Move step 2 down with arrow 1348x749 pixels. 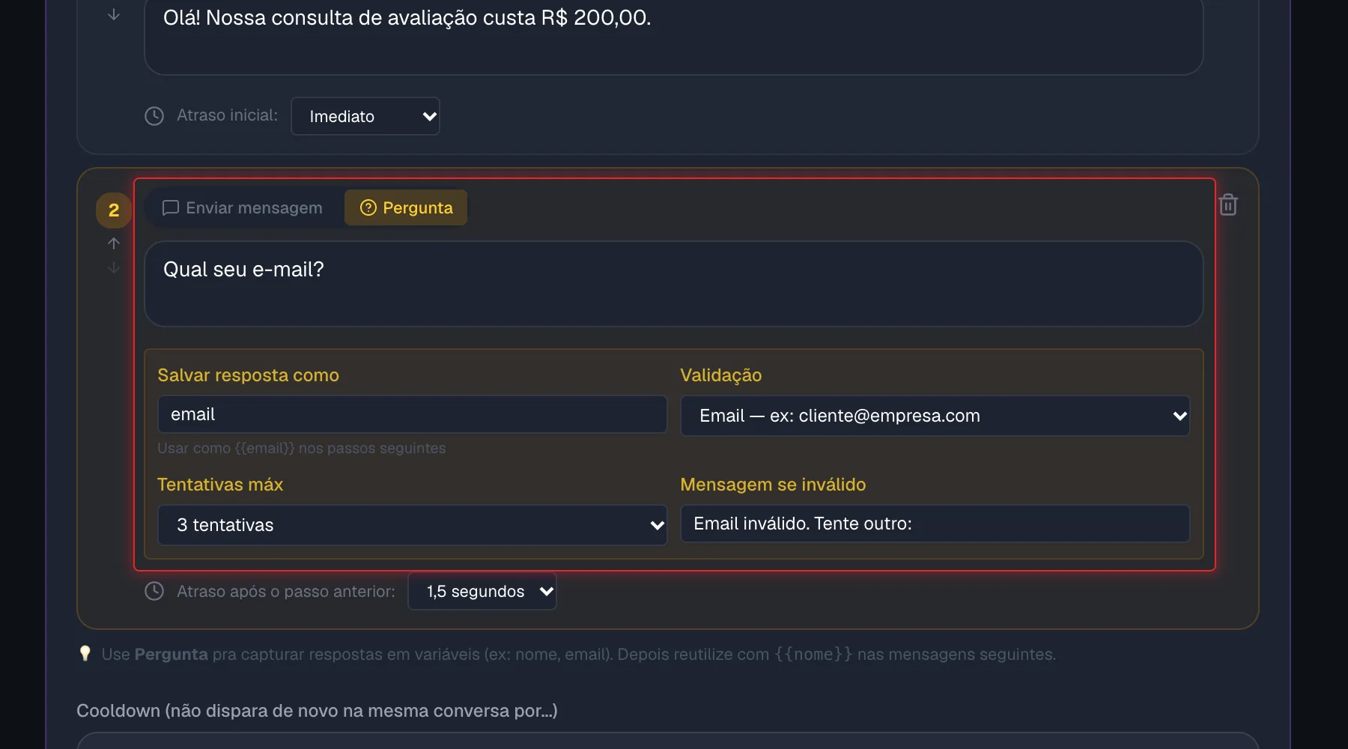pos(114,267)
